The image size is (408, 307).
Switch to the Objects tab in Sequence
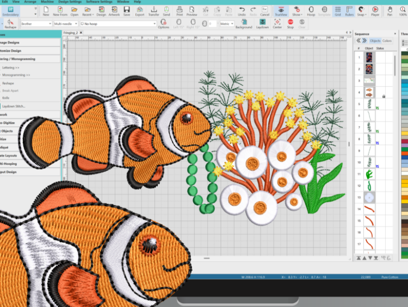(x=375, y=41)
